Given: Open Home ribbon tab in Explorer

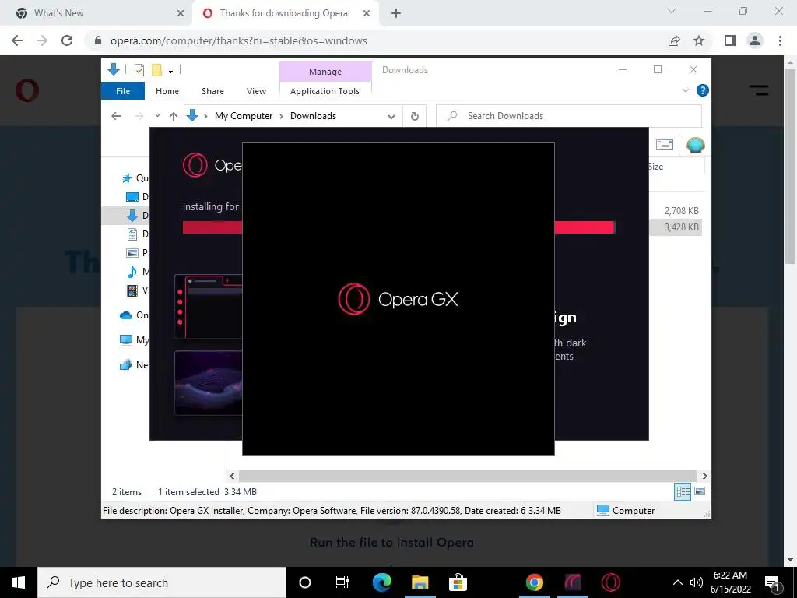Looking at the screenshot, I should click(x=167, y=91).
